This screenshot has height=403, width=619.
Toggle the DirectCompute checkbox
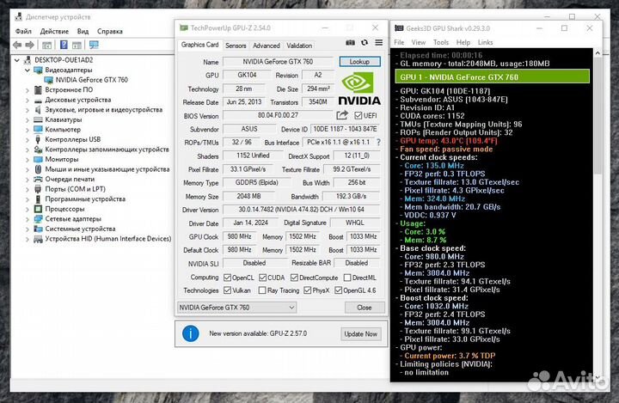294,278
